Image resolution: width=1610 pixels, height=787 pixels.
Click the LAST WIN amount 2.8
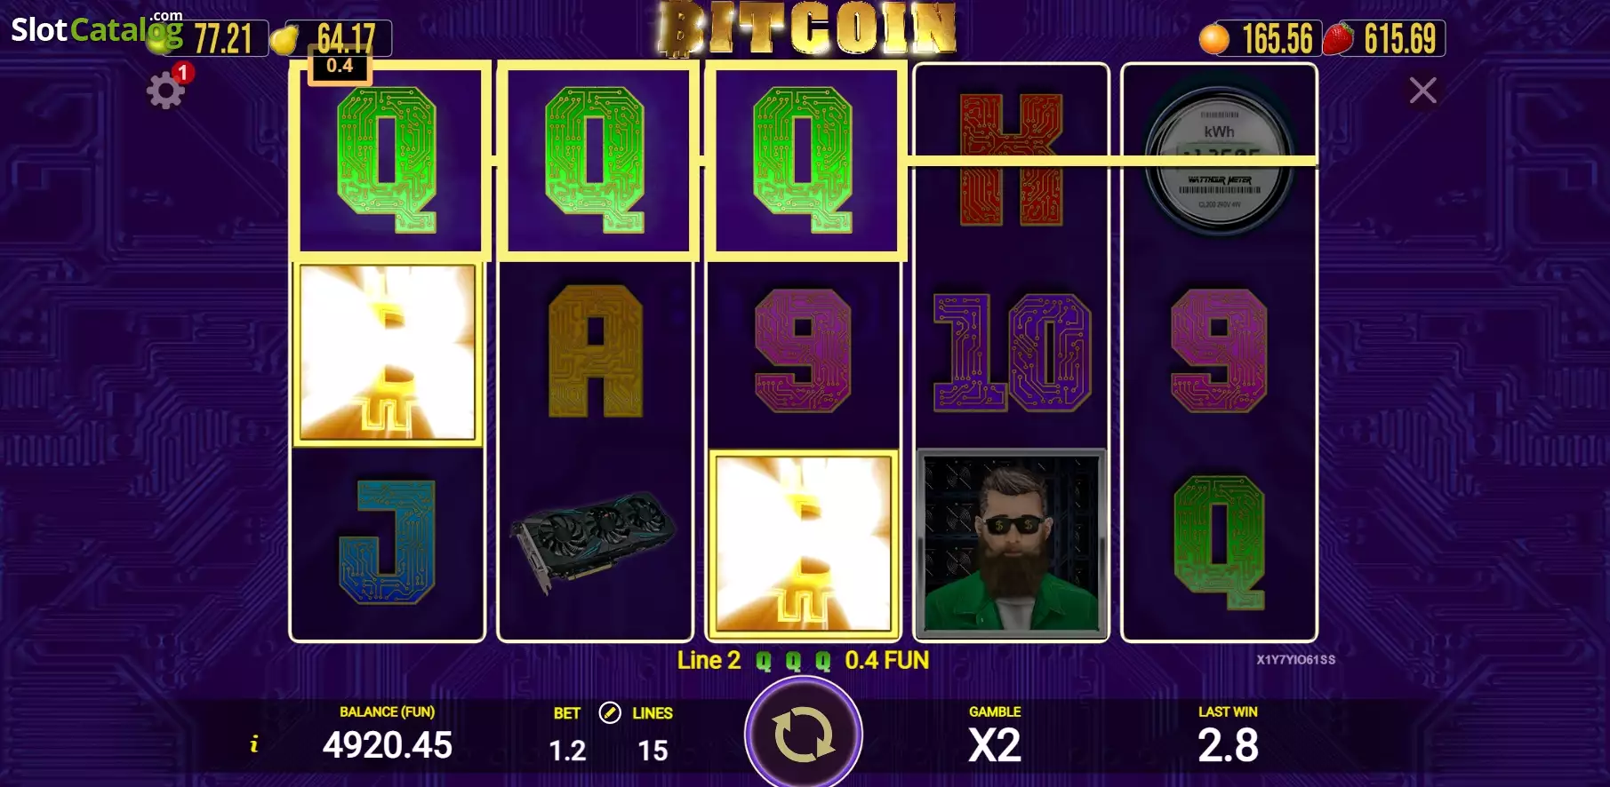[1228, 744]
